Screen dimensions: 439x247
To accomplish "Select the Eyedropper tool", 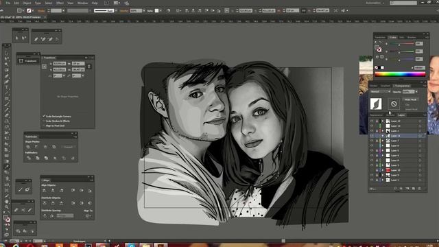I will click(6, 167).
